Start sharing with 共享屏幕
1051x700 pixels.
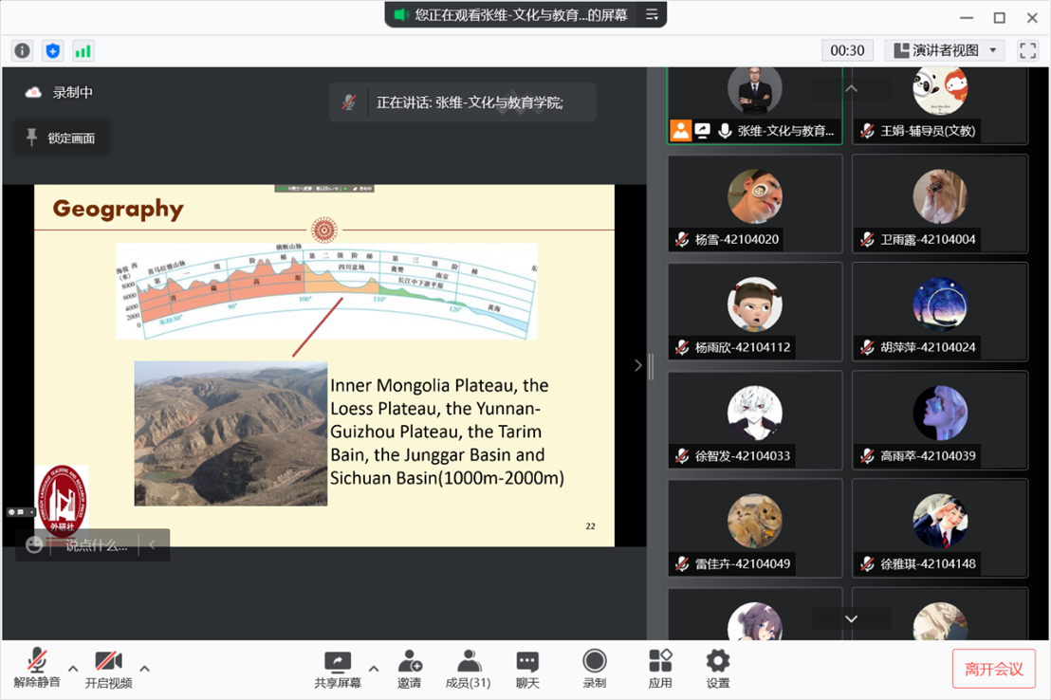[338, 668]
